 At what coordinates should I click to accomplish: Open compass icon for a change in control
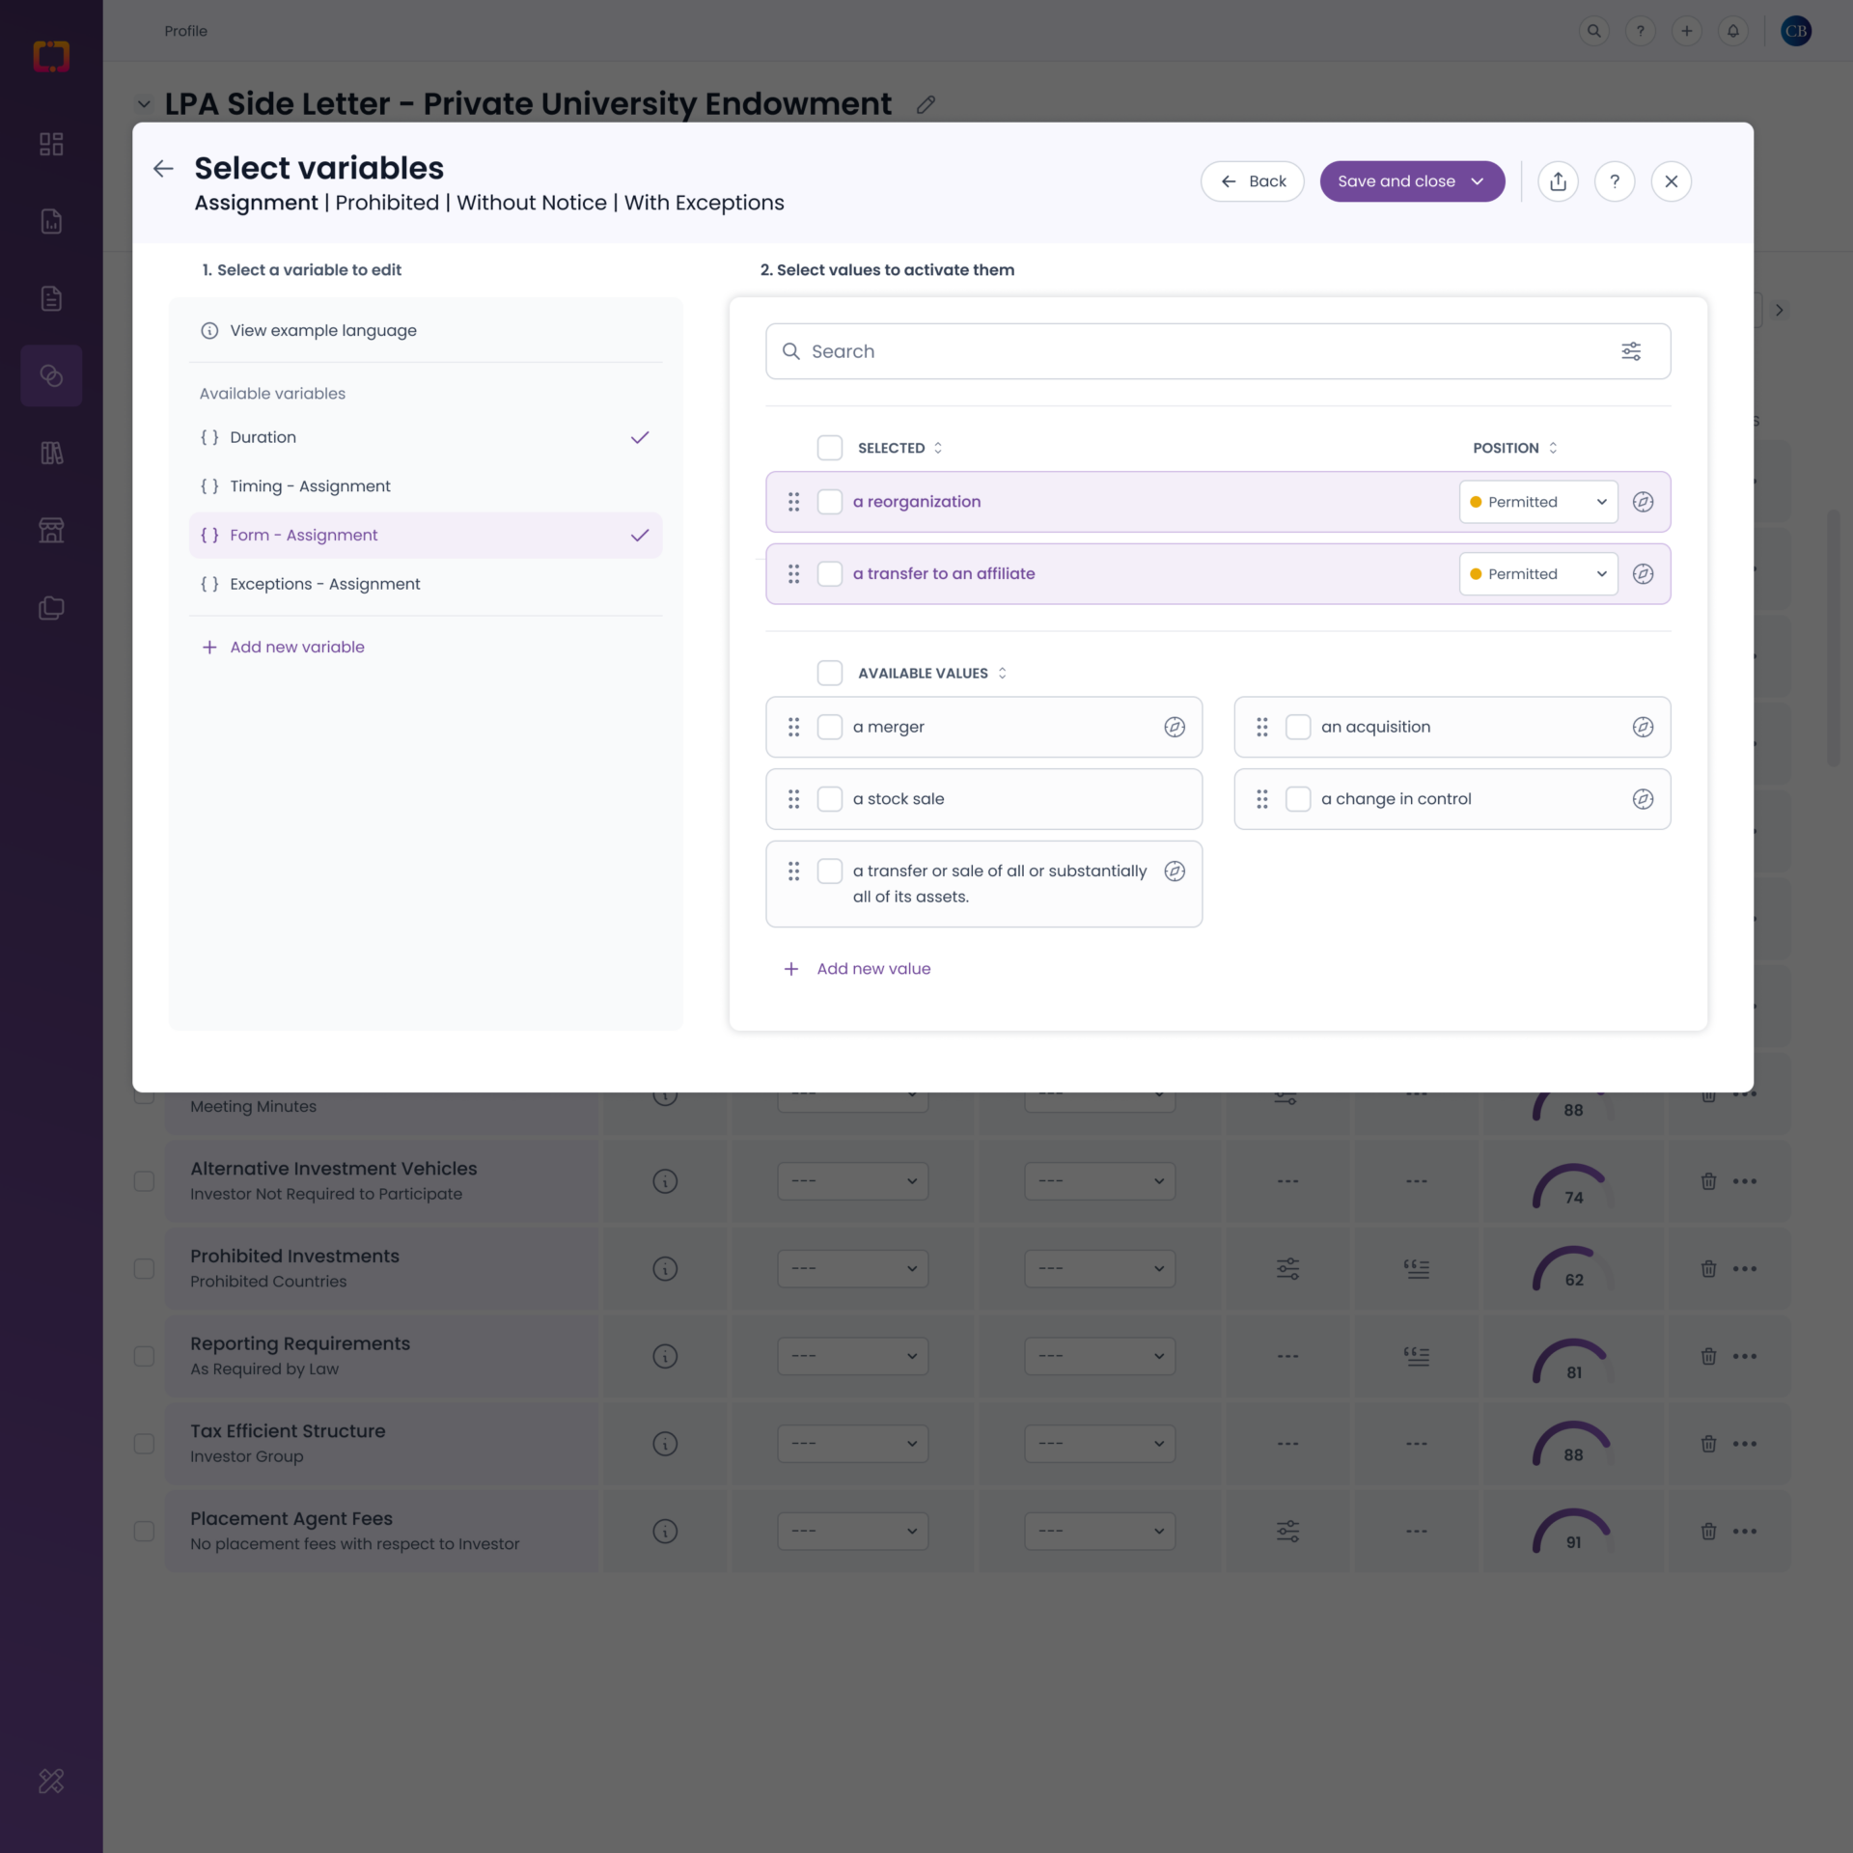pos(1643,799)
